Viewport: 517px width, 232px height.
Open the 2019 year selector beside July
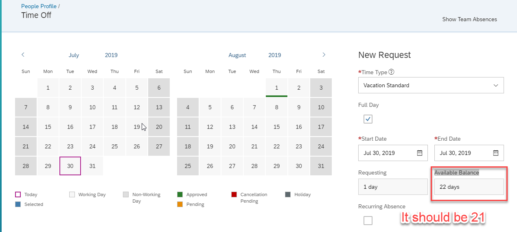111,55
